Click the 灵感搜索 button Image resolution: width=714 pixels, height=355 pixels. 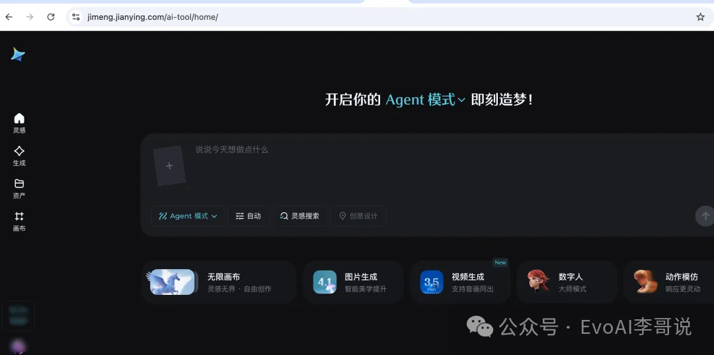(x=299, y=216)
